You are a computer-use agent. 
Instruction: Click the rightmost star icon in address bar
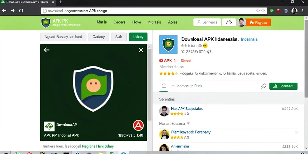pyautogui.click(x=263, y=11)
